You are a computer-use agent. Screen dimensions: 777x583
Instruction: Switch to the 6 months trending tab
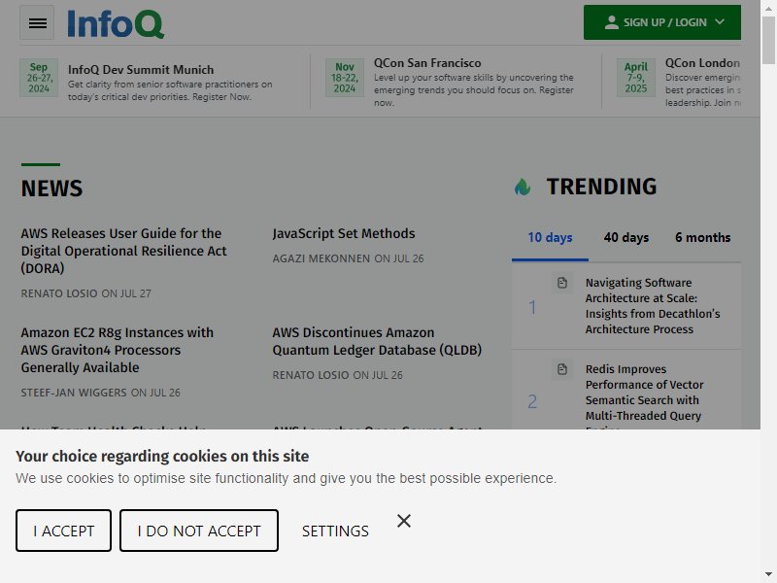[702, 237]
